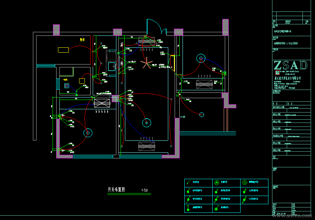
Task: Select the yellow rectangle fixture in kitchen
Action: point(63,50)
